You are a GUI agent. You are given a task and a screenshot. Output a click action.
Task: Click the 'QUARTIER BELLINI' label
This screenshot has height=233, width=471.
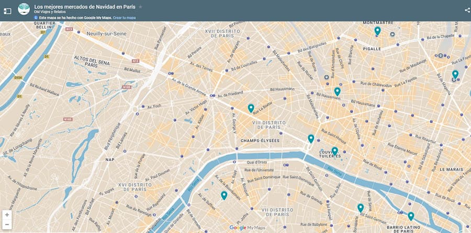coord(44,25)
